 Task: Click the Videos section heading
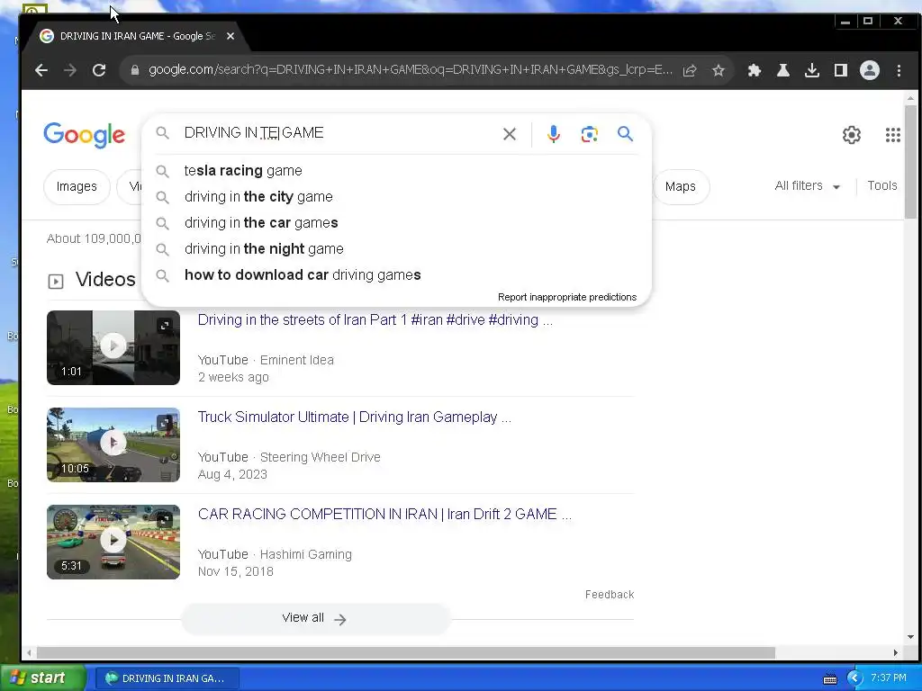(105, 280)
